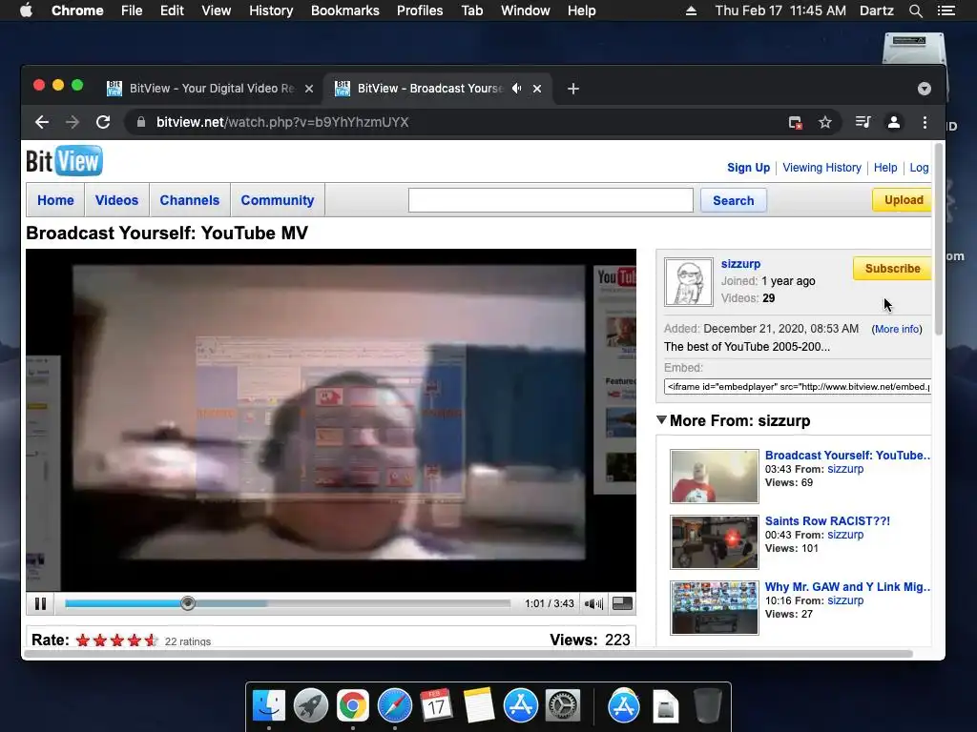
Task: Select the embed iframe code field
Action: pos(798,387)
